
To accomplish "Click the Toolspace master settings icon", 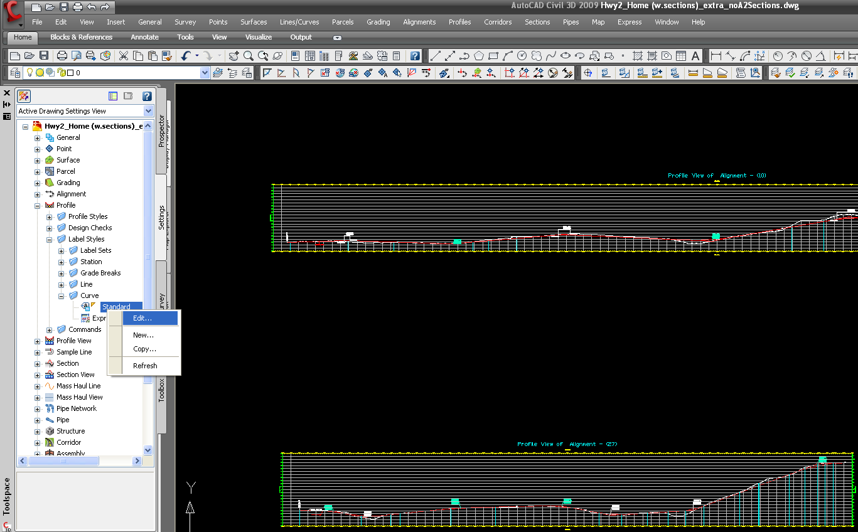I will tap(24, 96).
